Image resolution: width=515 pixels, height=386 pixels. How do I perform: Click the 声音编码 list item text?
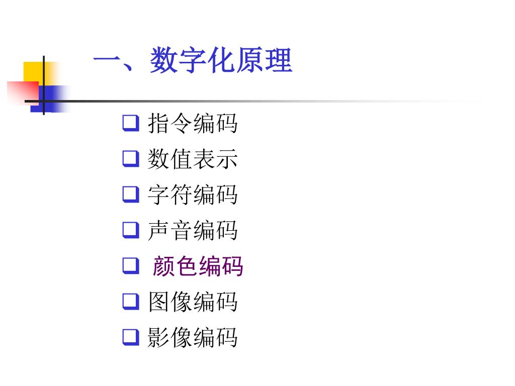coord(193,230)
